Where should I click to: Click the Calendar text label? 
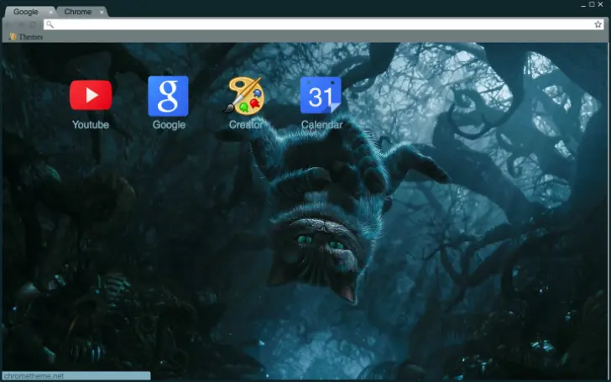coord(321,124)
